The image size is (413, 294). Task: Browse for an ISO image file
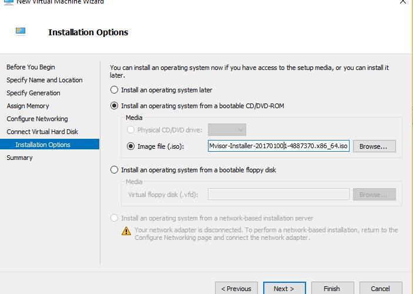click(374, 146)
